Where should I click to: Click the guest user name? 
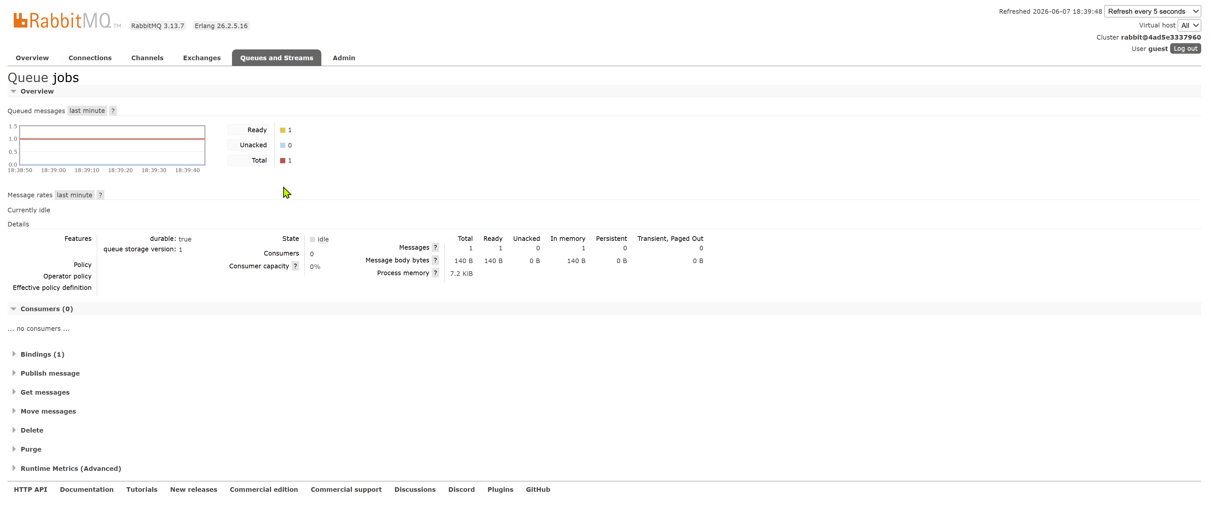[x=1158, y=48]
